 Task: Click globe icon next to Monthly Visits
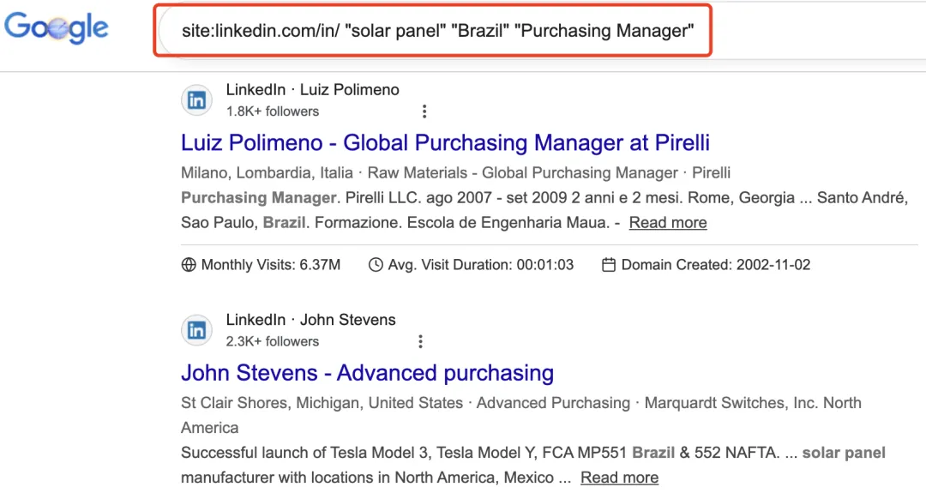pos(189,265)
